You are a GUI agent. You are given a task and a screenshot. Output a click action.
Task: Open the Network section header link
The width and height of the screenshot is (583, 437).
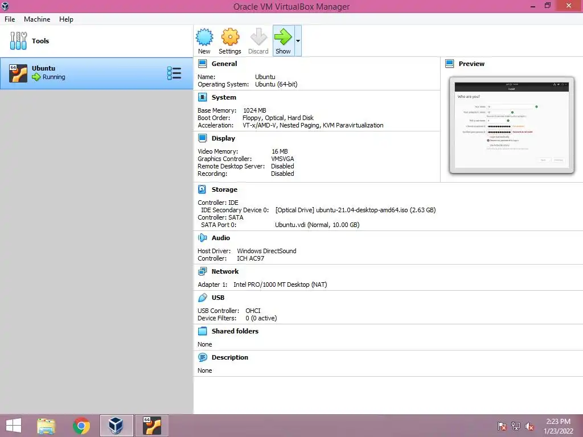225,271
